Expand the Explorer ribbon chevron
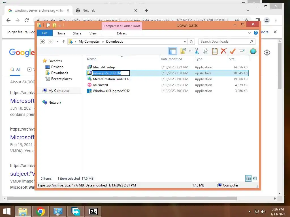 249,33
